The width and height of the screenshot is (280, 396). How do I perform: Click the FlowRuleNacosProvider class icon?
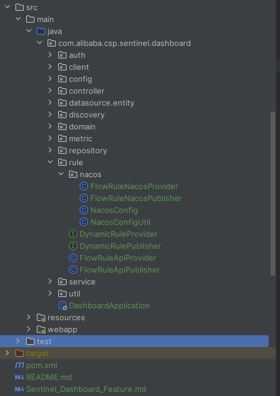coord(84,187)
